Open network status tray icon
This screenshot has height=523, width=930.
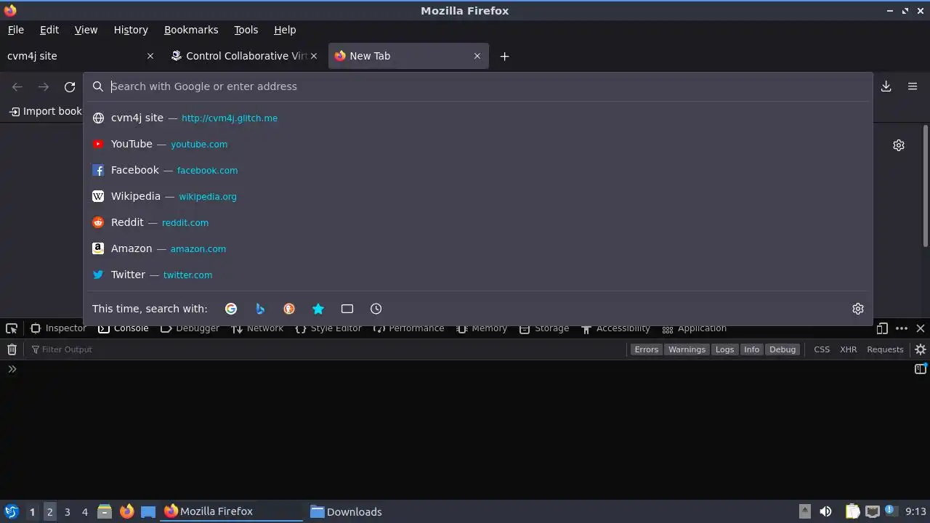coord(873,511)
